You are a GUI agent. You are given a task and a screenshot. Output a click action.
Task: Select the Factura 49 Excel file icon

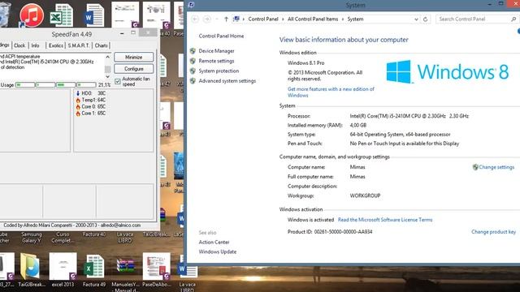coord(94,266)
